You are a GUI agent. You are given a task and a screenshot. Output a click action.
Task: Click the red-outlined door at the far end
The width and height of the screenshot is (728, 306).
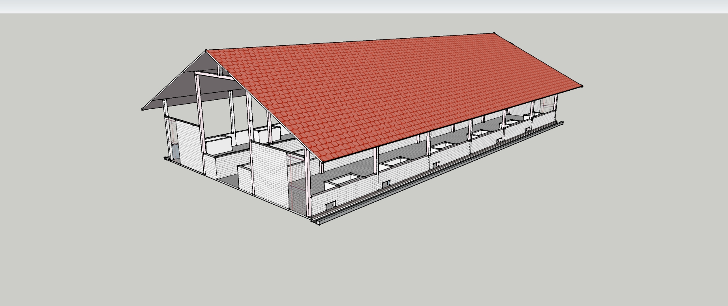pyautogui.click(x=546, y=105)
